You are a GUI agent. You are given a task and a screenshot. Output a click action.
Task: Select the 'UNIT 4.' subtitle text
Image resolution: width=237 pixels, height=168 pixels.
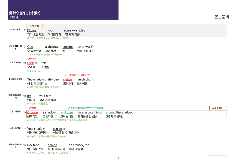point(14,17)
